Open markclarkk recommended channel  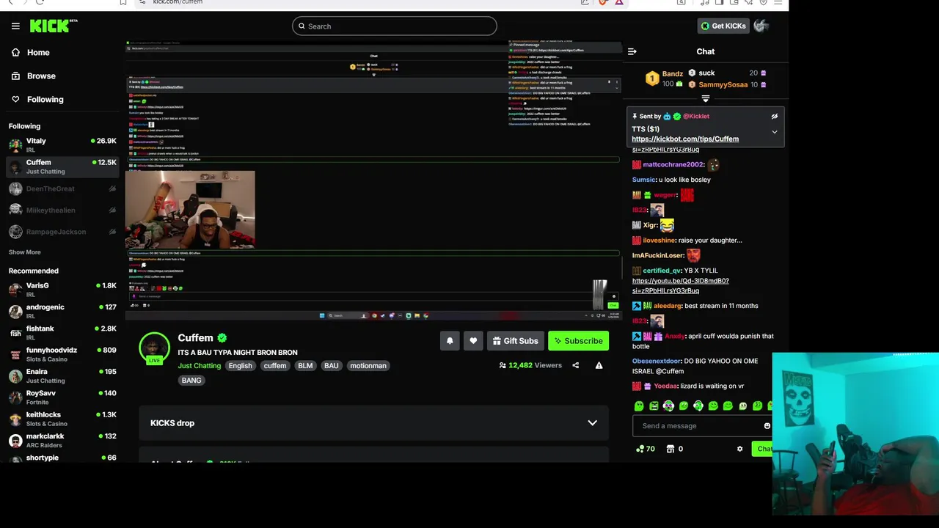click(62, 440)
